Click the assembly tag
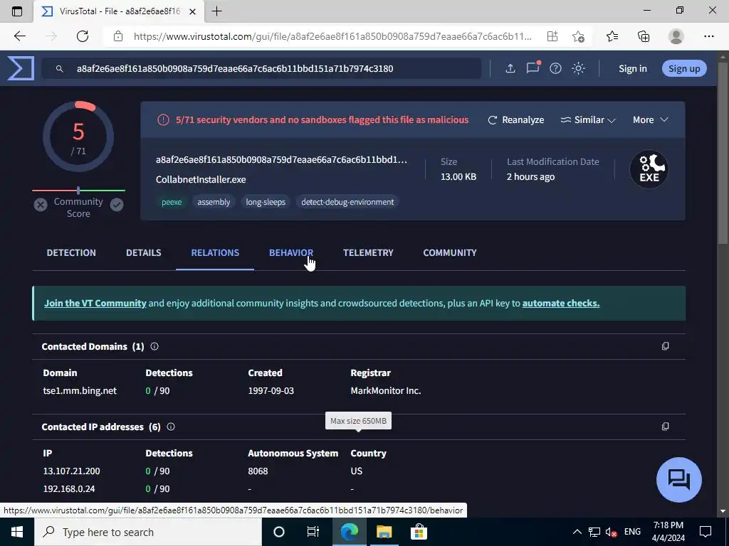The image size is (729, 546). point(214,202)
